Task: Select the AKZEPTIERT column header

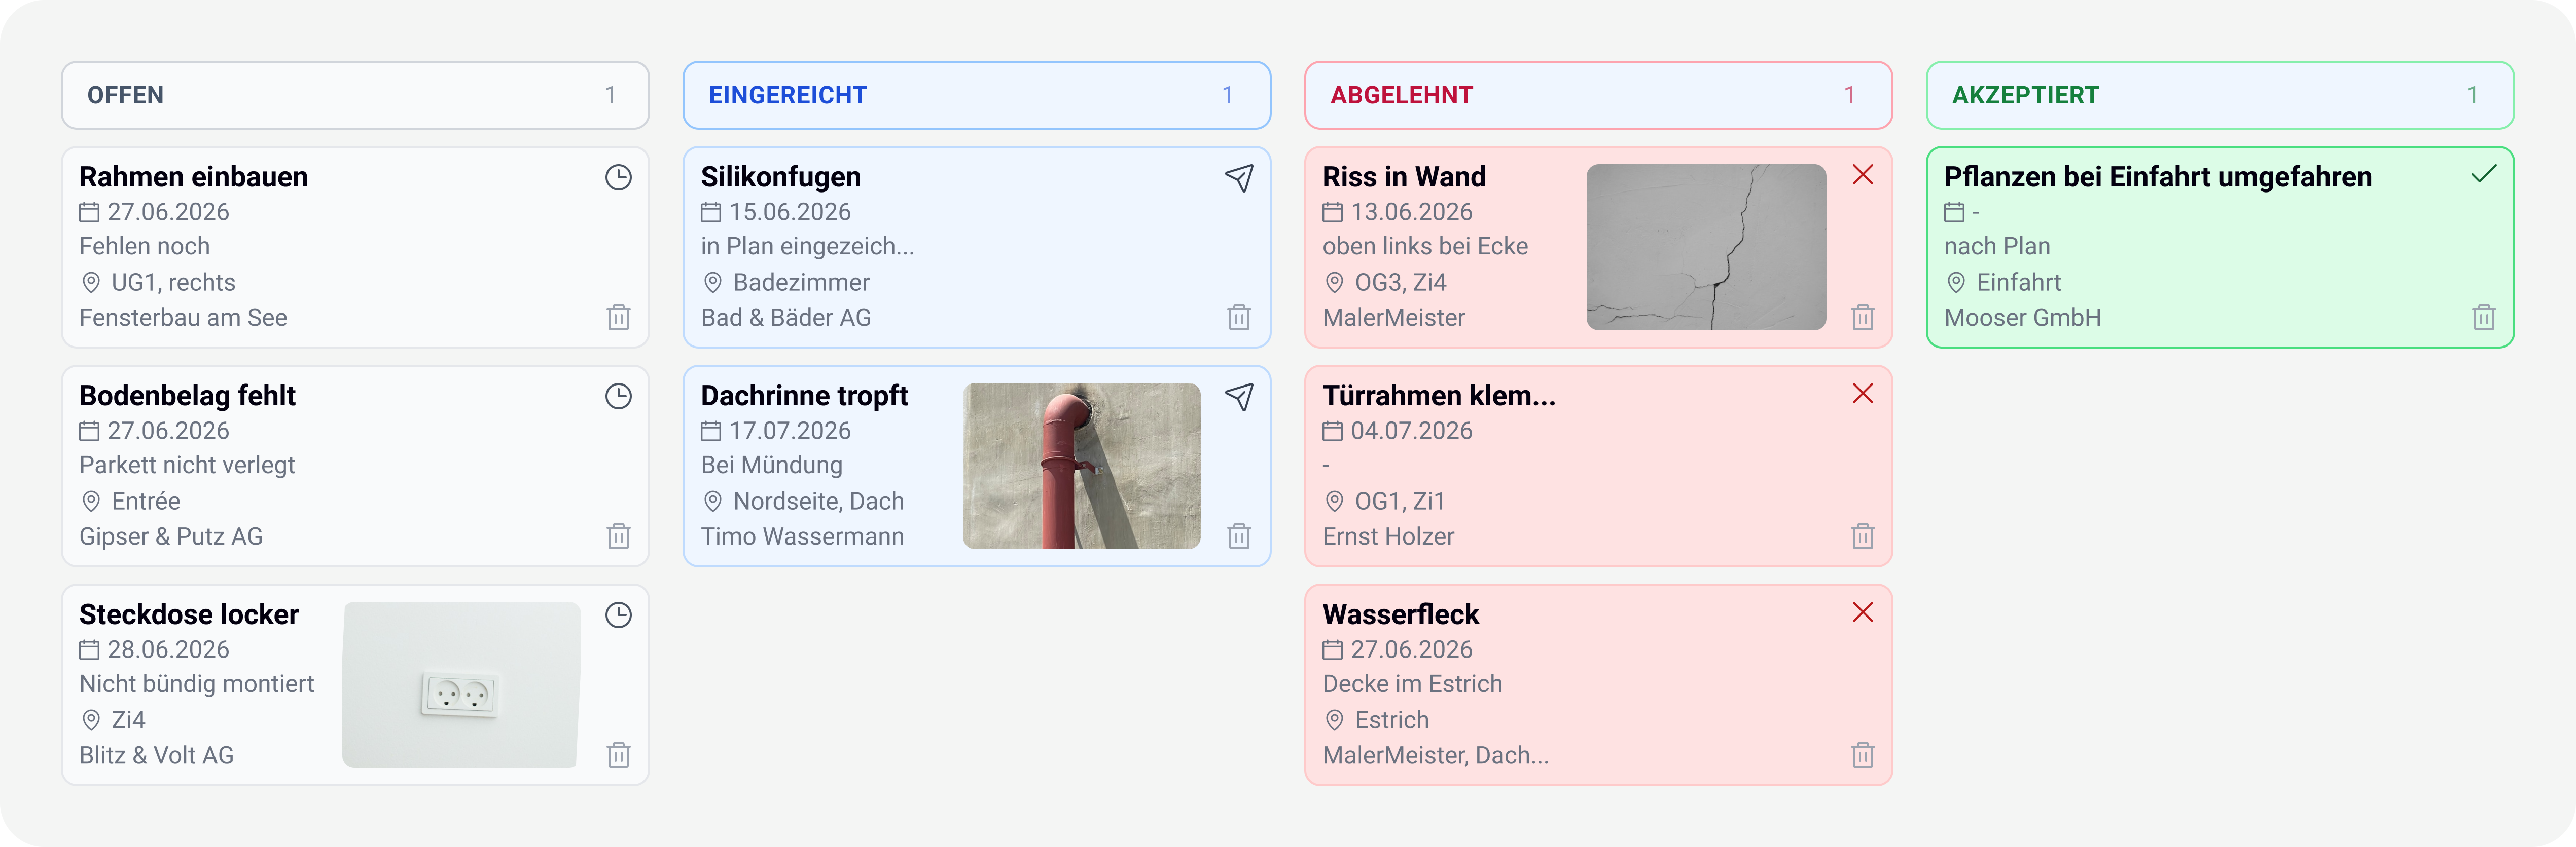Action: click(2220, 95)
